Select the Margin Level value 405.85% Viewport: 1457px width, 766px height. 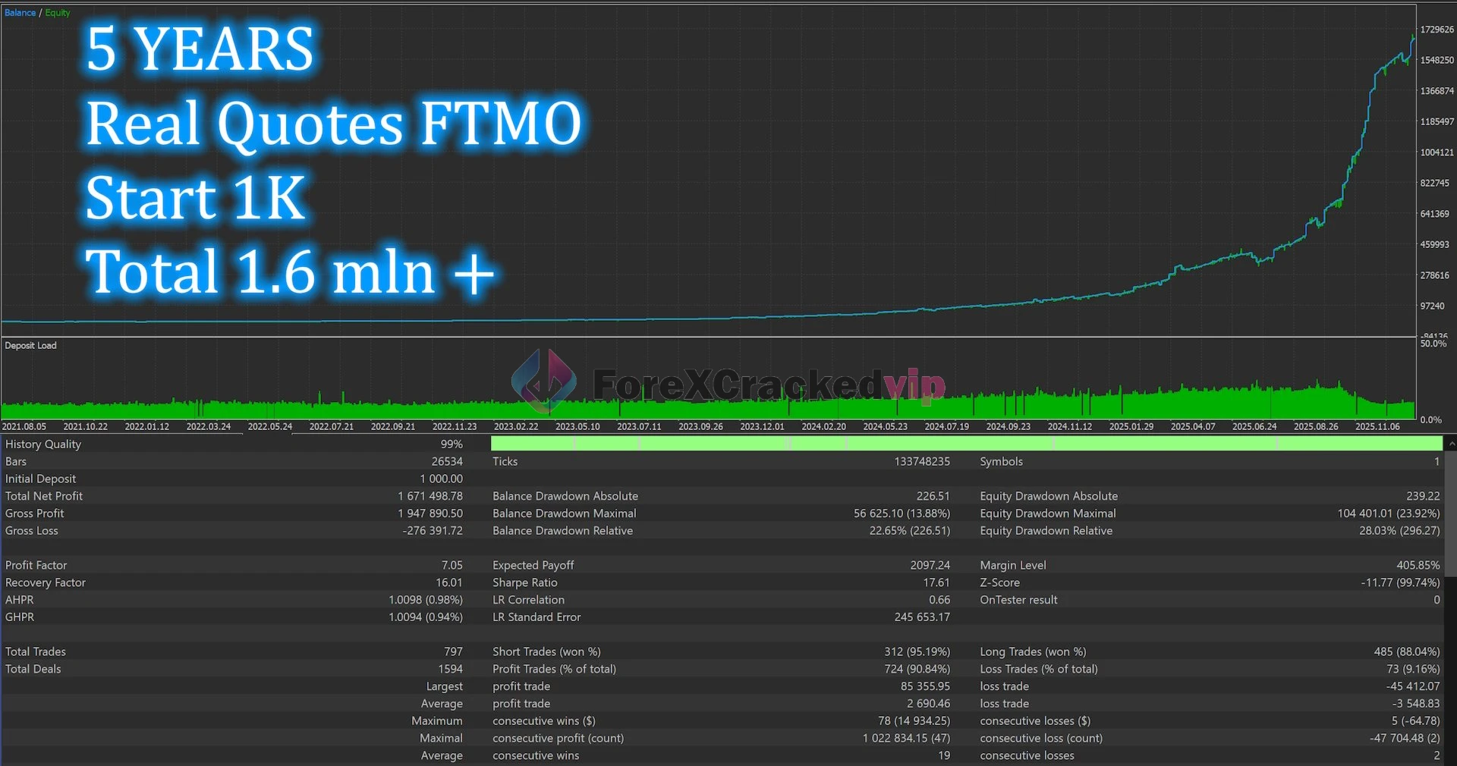(x=1418, y=565)
